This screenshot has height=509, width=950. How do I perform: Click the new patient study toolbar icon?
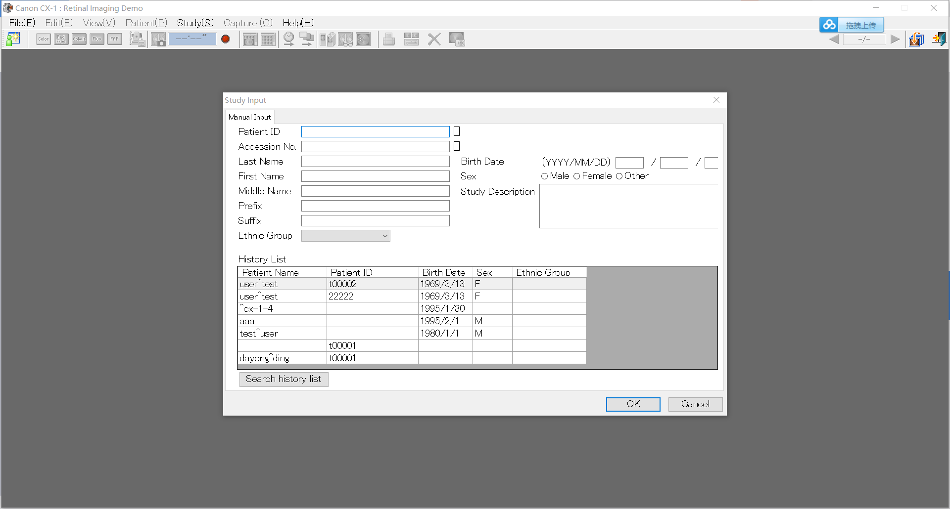13,39
